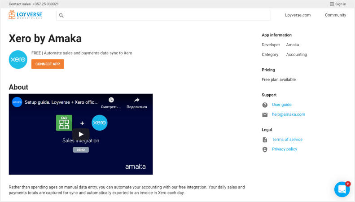The height and width of the screenshot is (202, 355).
Task: Click the 'Free plan available' text
Action: (279, 79)
